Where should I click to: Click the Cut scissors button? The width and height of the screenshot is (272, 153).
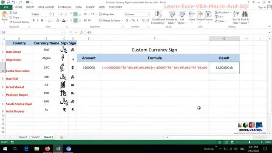(x=13, y=13)
